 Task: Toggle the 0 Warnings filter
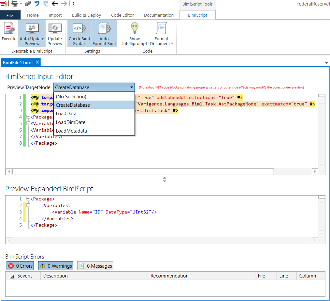point(55,266)
